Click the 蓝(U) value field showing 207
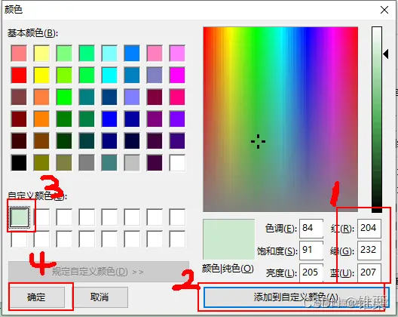The height and width of the screenshot is (317, 398). coord(369,272)
